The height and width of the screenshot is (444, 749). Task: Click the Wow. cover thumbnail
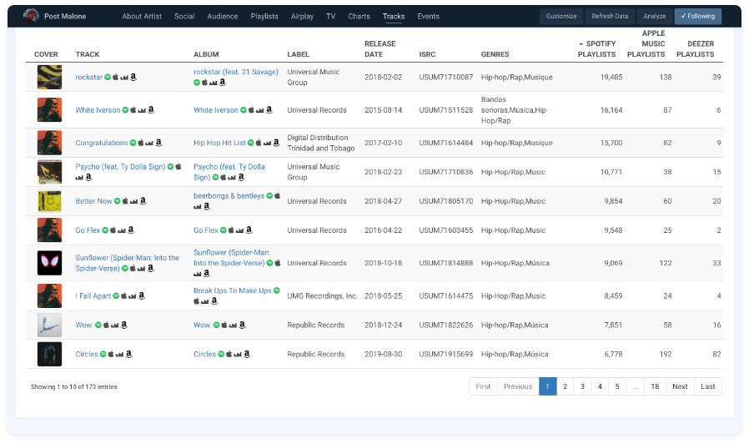pos(50,325)
